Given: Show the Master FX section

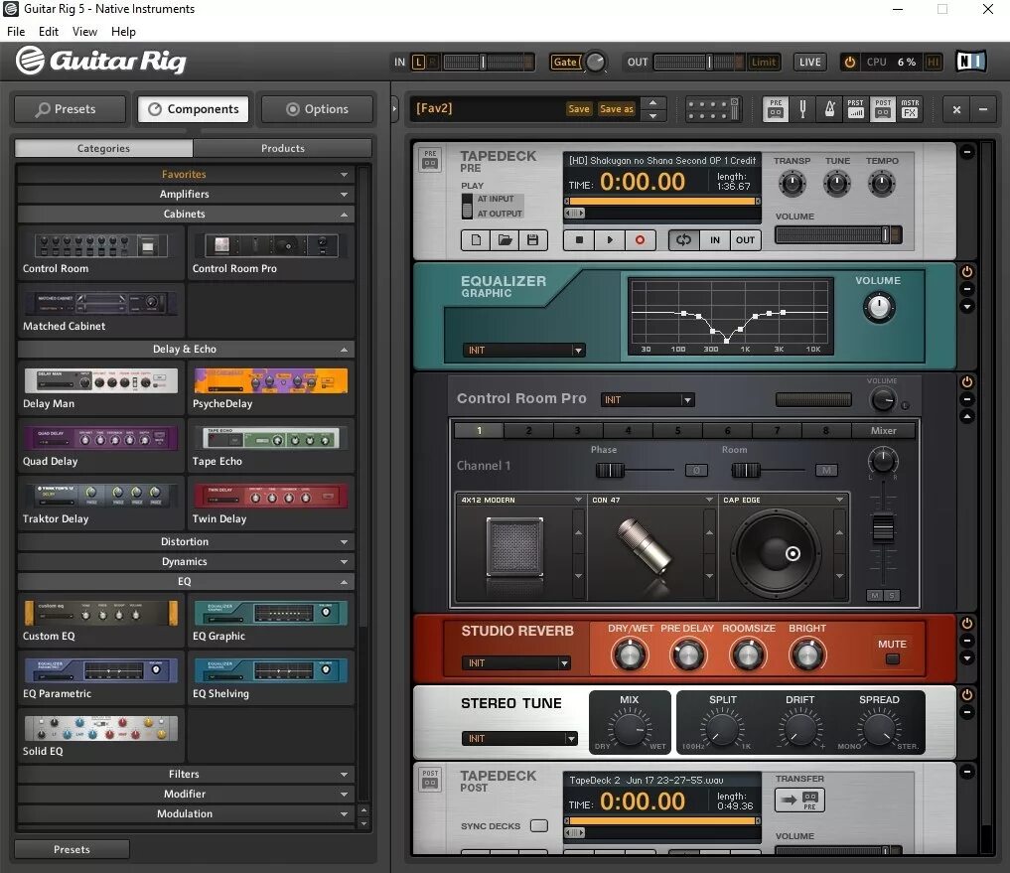Looking at the screenshot, I should pyautogui.click(x=909, y=109).
